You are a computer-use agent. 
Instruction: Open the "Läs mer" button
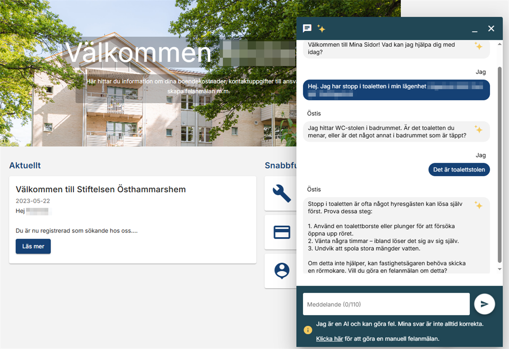(33, 246)
